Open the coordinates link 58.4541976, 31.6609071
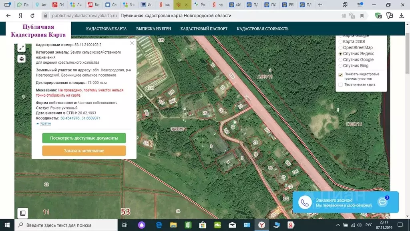This screenshot has height=231, width=410. tap(80, 118)
